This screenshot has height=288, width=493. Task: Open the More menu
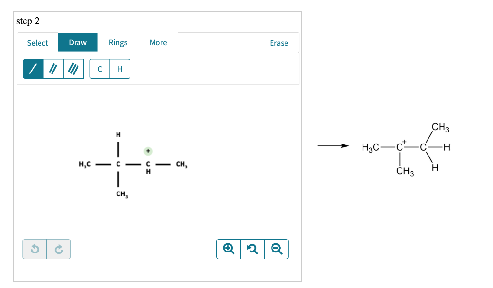point(158,43)
